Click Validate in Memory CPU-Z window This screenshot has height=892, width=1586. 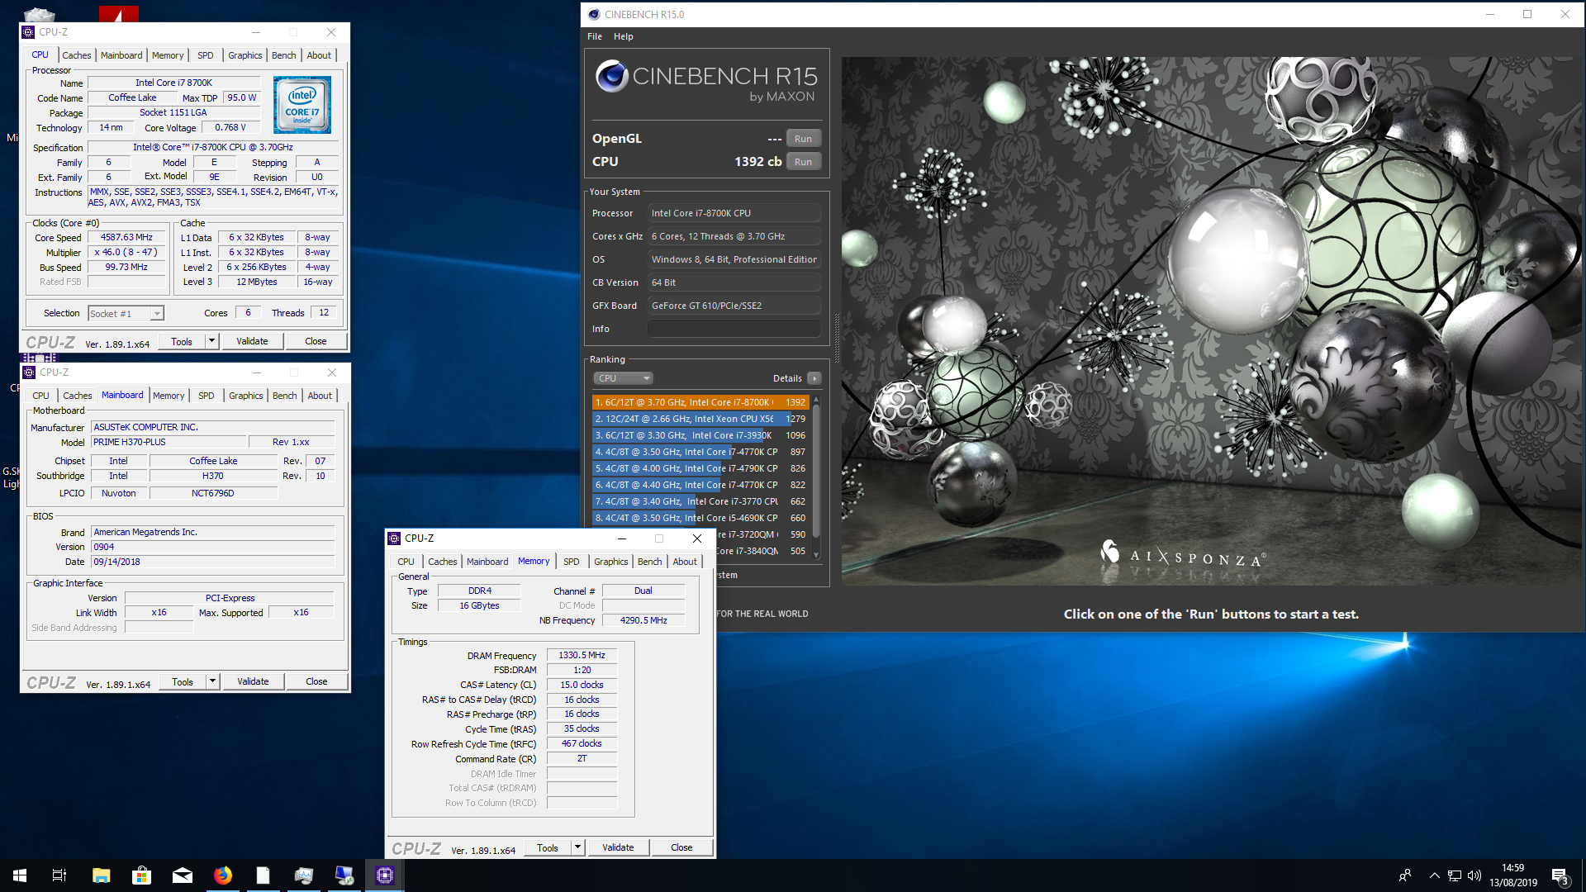pos(618,847)
